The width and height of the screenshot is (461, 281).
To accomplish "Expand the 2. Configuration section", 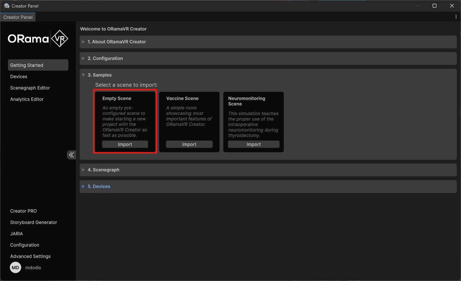I will tap(268, 59).
